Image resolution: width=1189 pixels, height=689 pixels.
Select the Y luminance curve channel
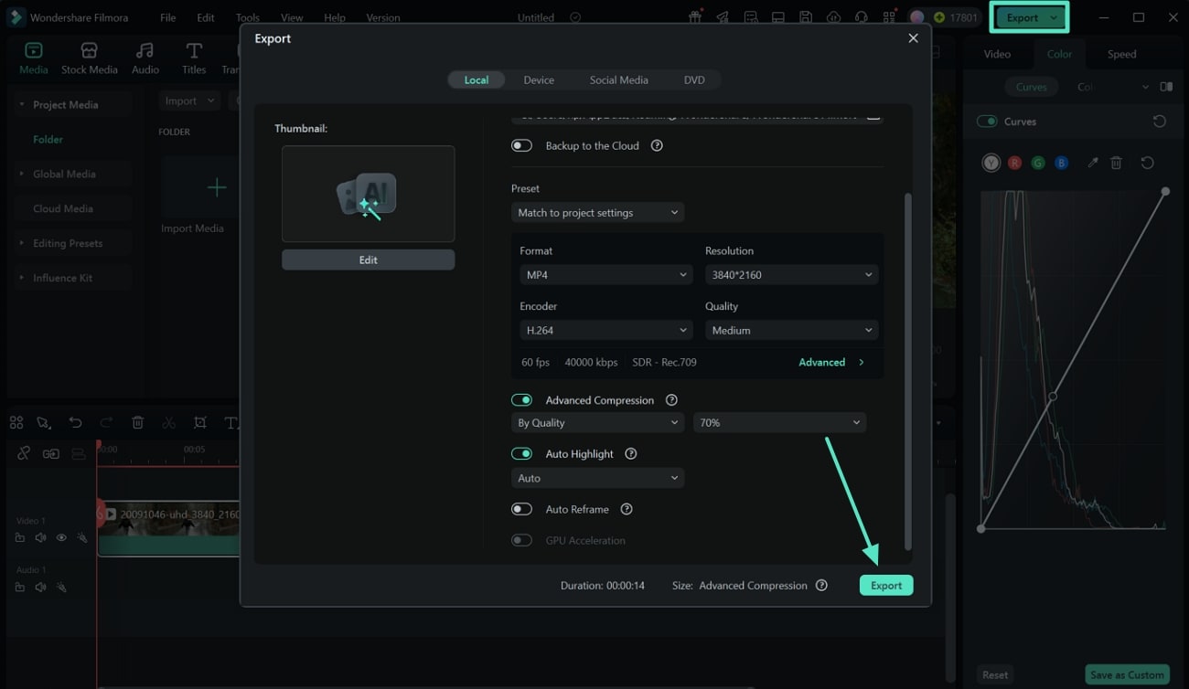991,163
